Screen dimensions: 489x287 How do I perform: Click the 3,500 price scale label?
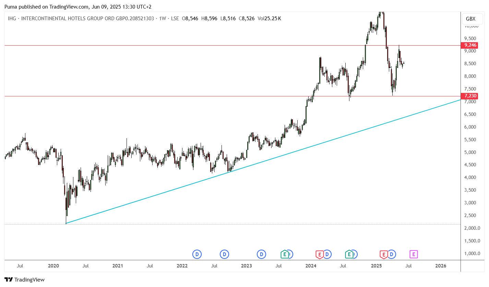[470, 190]
